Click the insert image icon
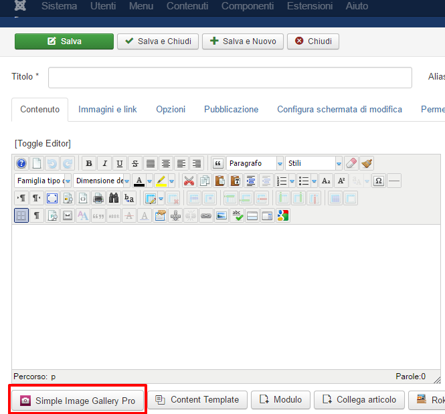 point(221,215)
